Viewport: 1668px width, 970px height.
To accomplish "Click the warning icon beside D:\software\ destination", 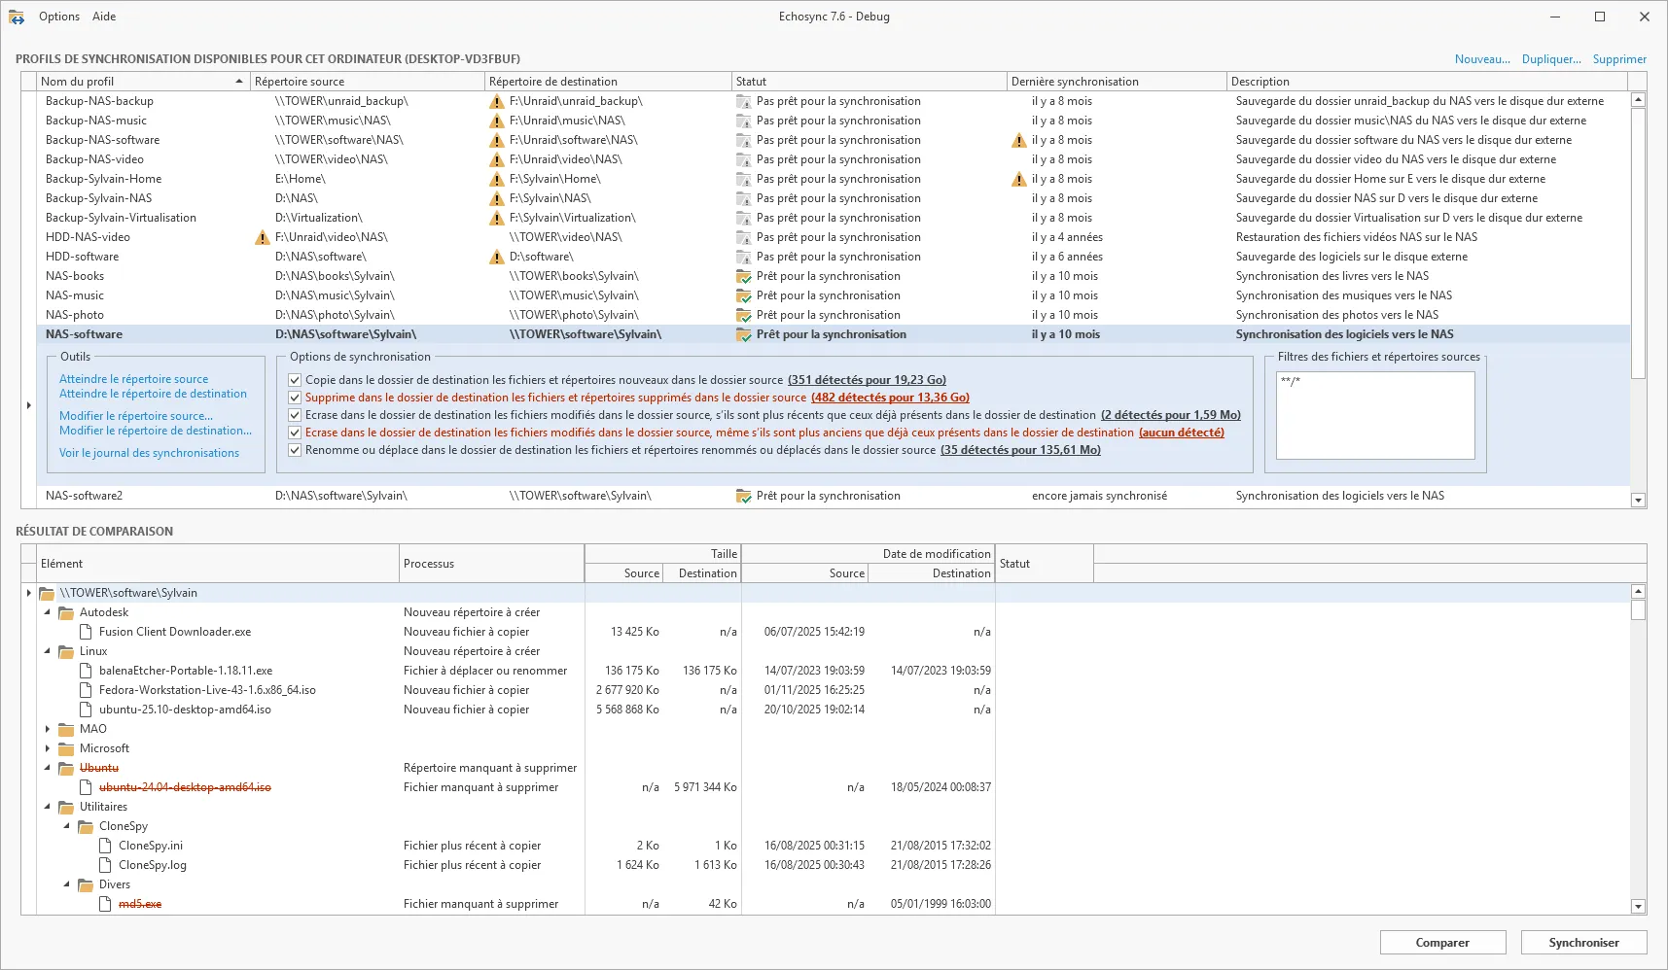I will pos(497,257).
